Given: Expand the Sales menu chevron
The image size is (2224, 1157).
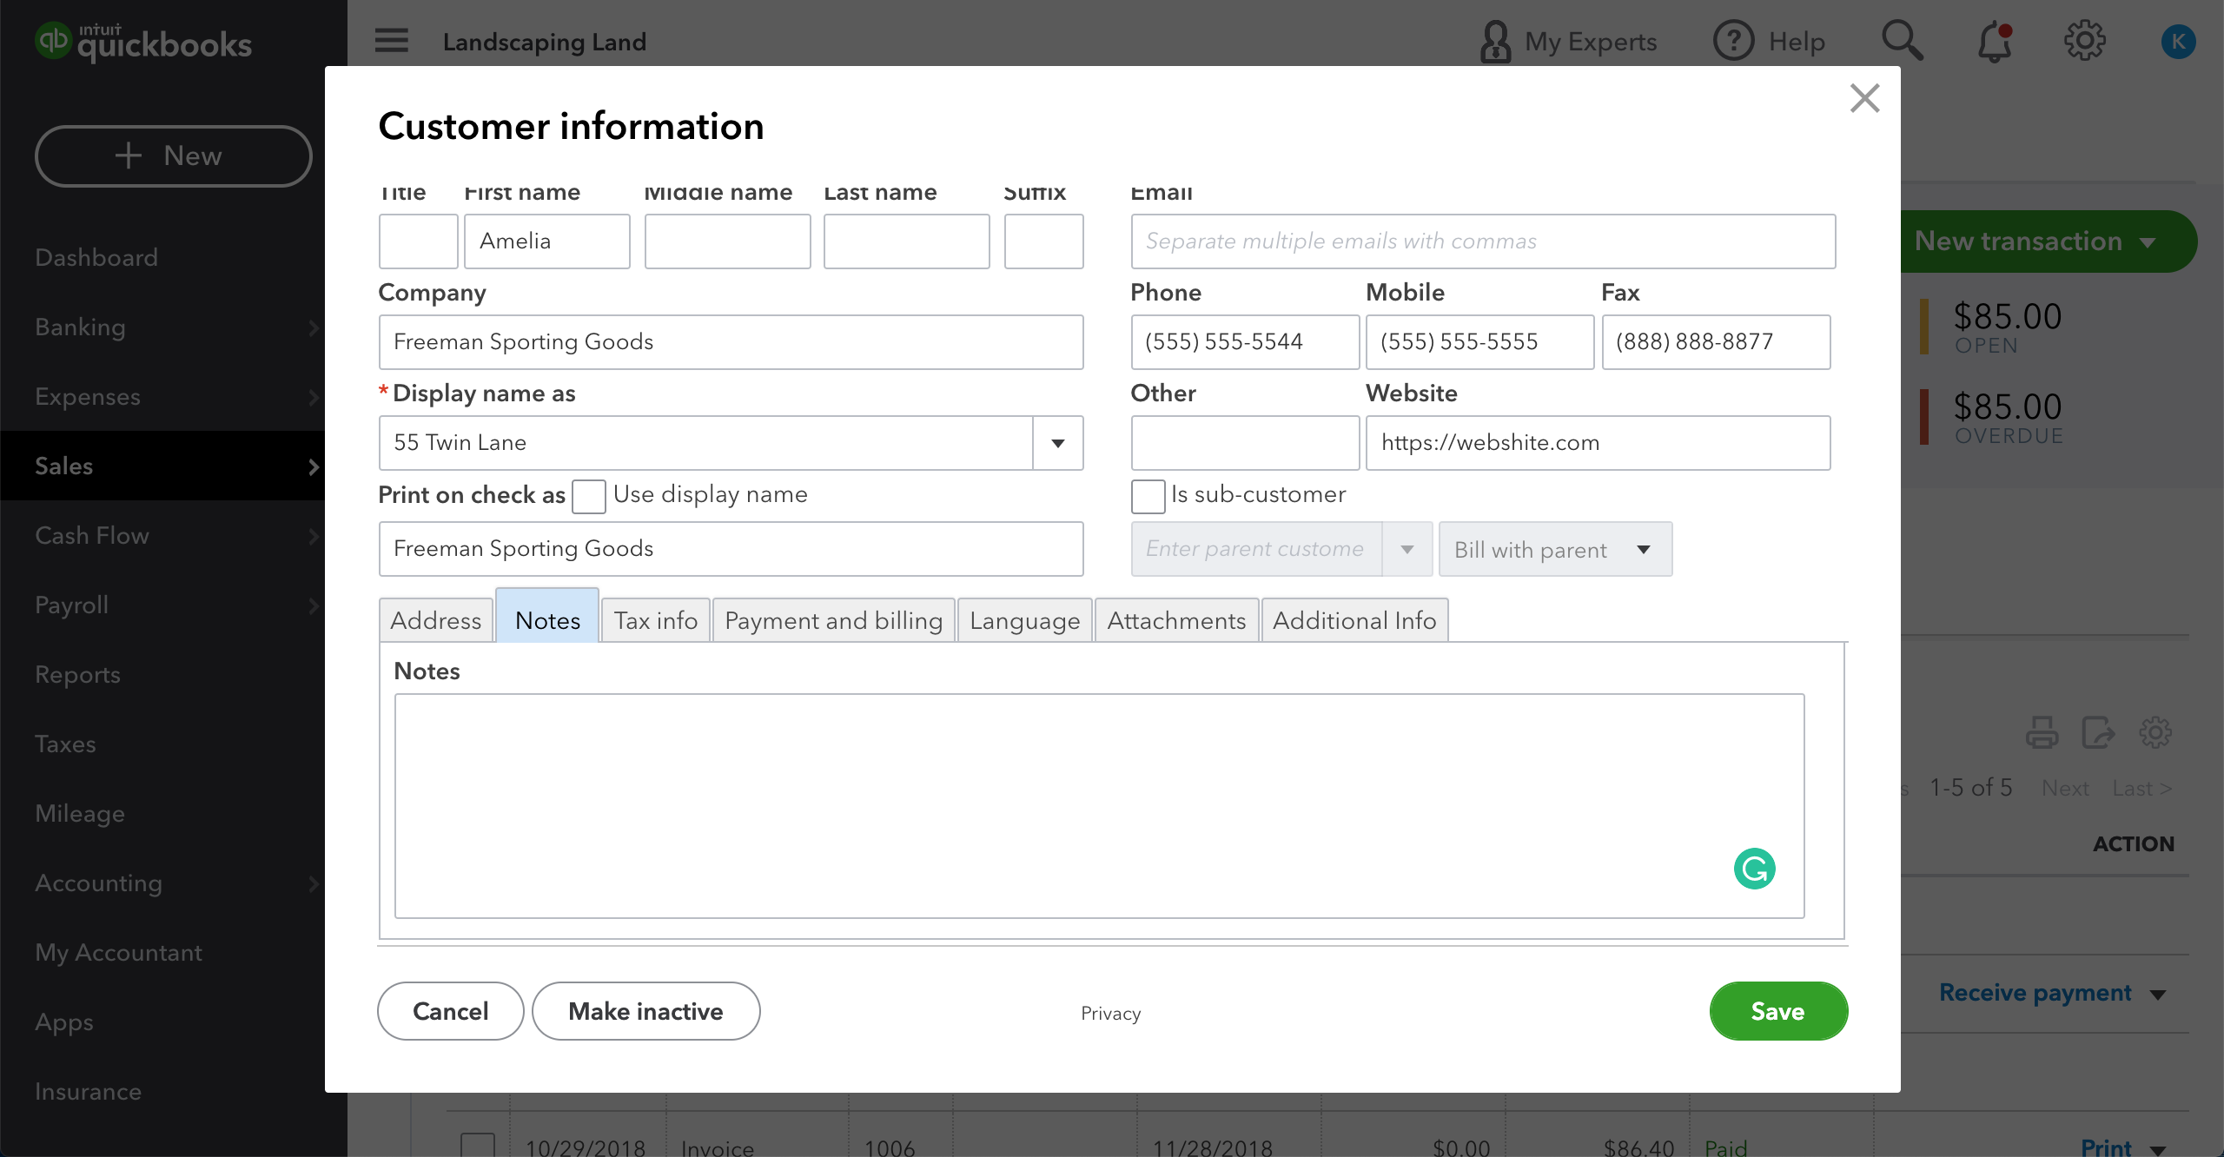Looking at the screenshot, I should (314, 466).
